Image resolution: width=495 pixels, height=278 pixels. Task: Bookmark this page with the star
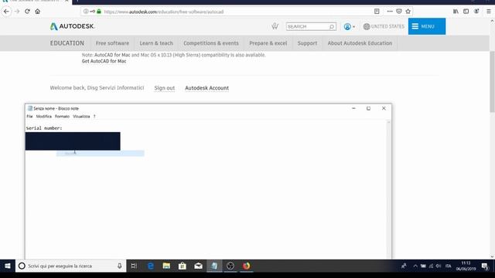tap(408, 12)
